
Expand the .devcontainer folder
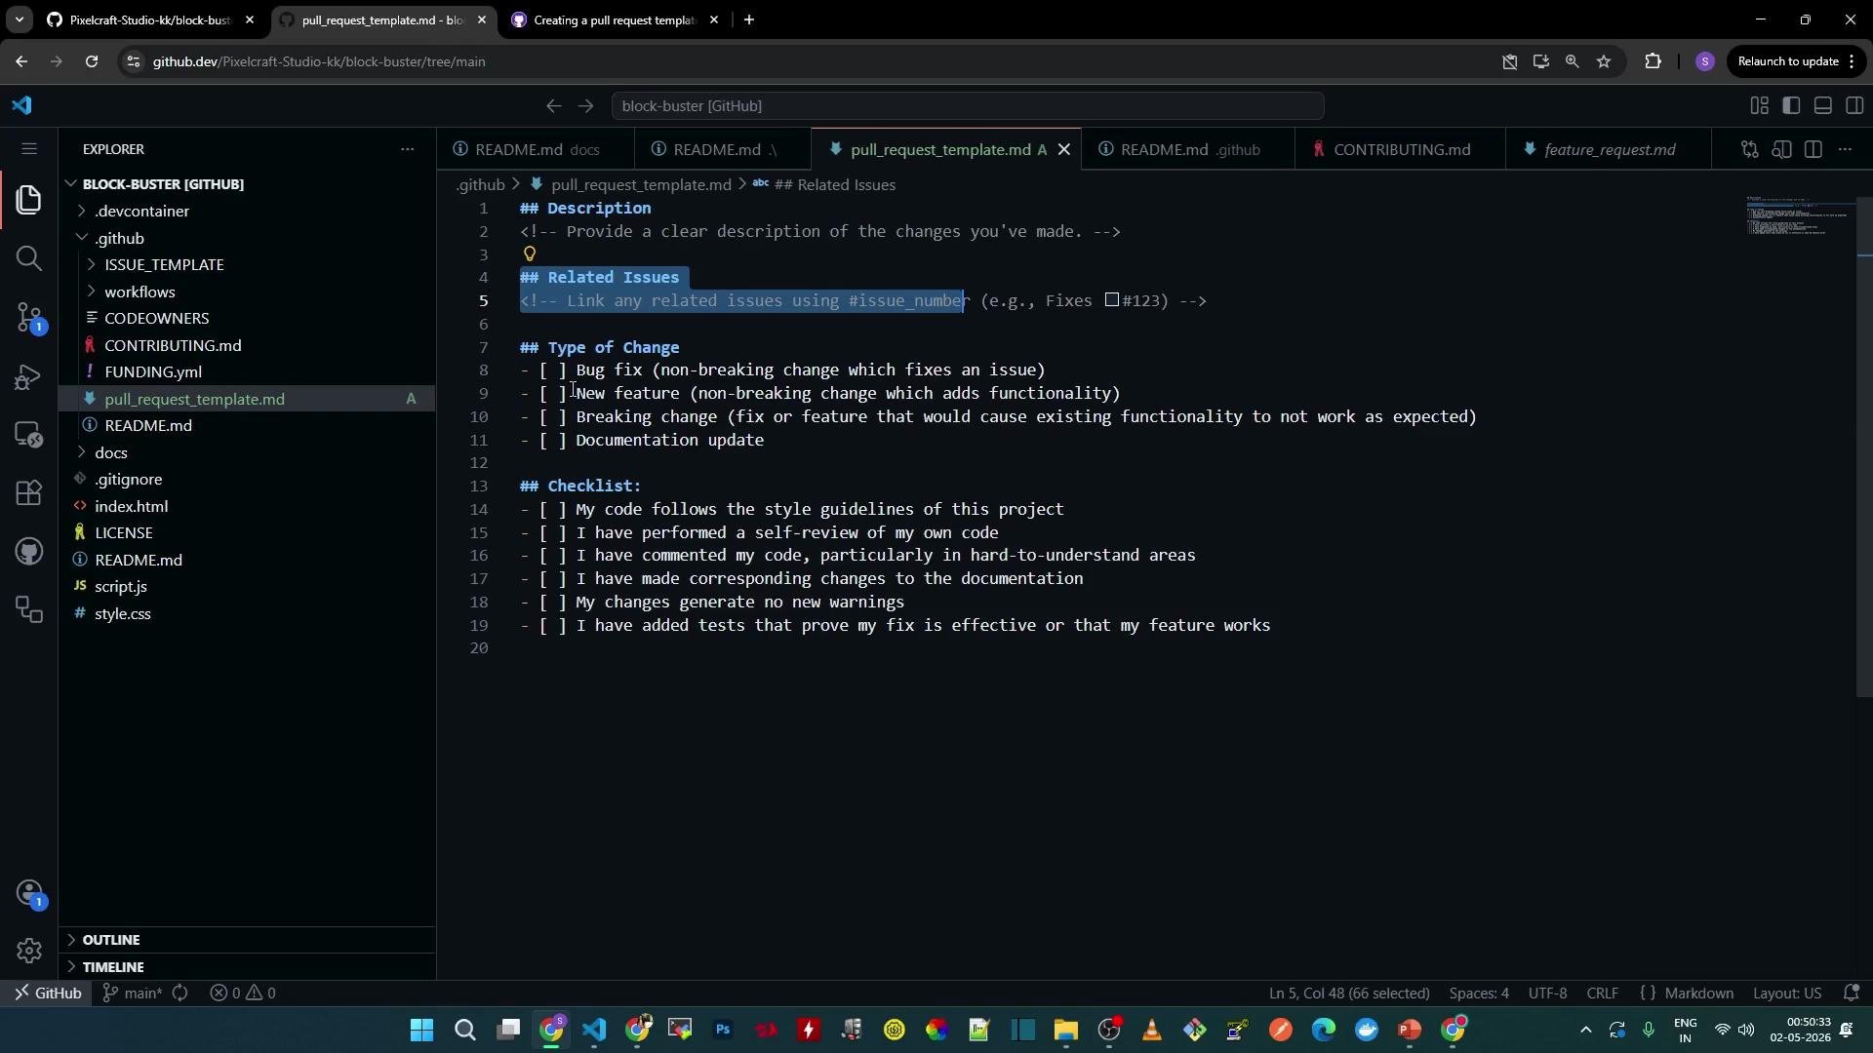tap(249, 212)
